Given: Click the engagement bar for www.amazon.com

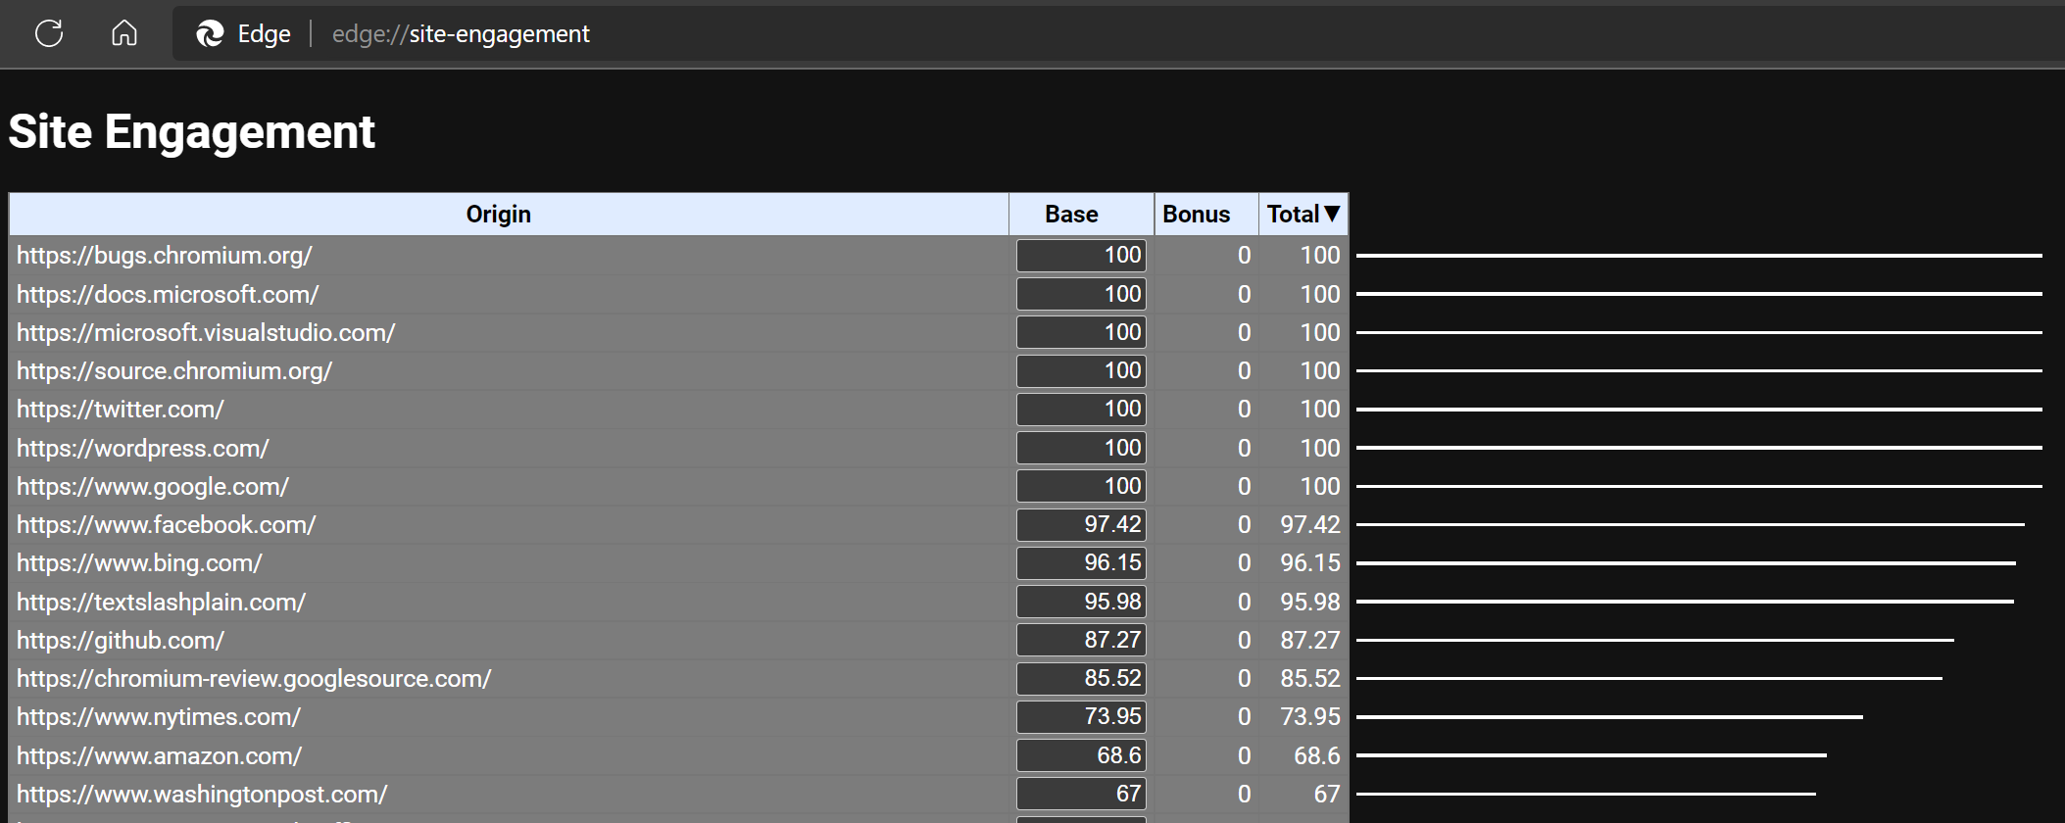Looking at the screenshot, I should click(1591, 755).
